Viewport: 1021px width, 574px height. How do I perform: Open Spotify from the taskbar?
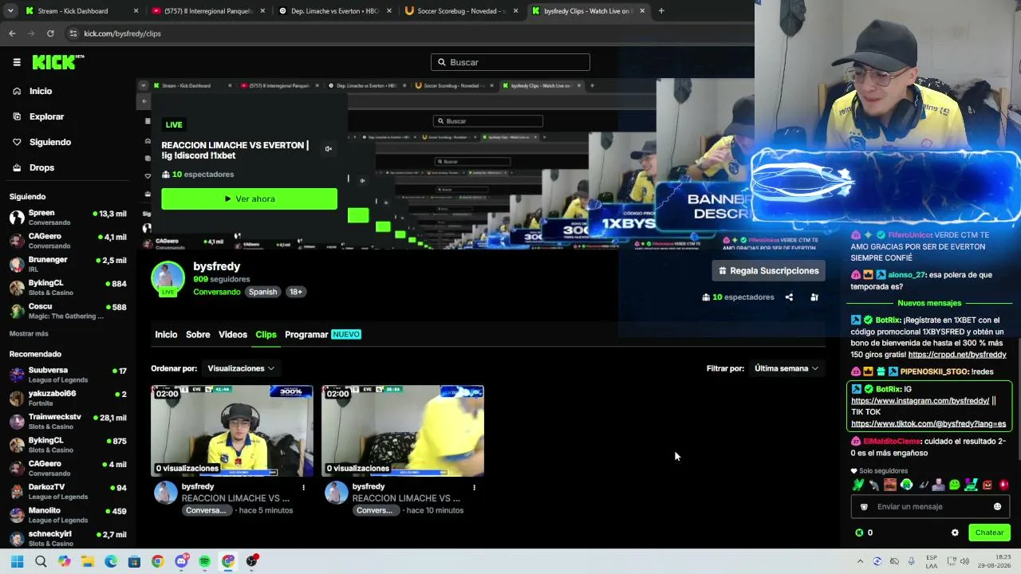point(205,561)
